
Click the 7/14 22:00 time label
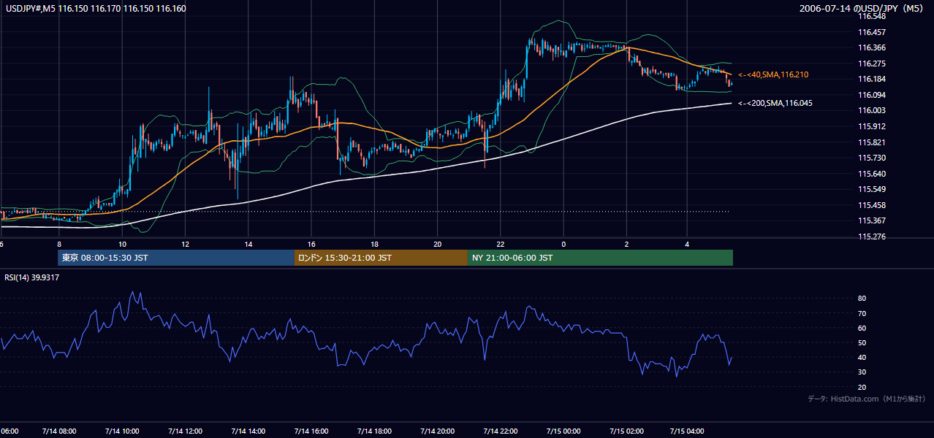(x=500, y=431)
